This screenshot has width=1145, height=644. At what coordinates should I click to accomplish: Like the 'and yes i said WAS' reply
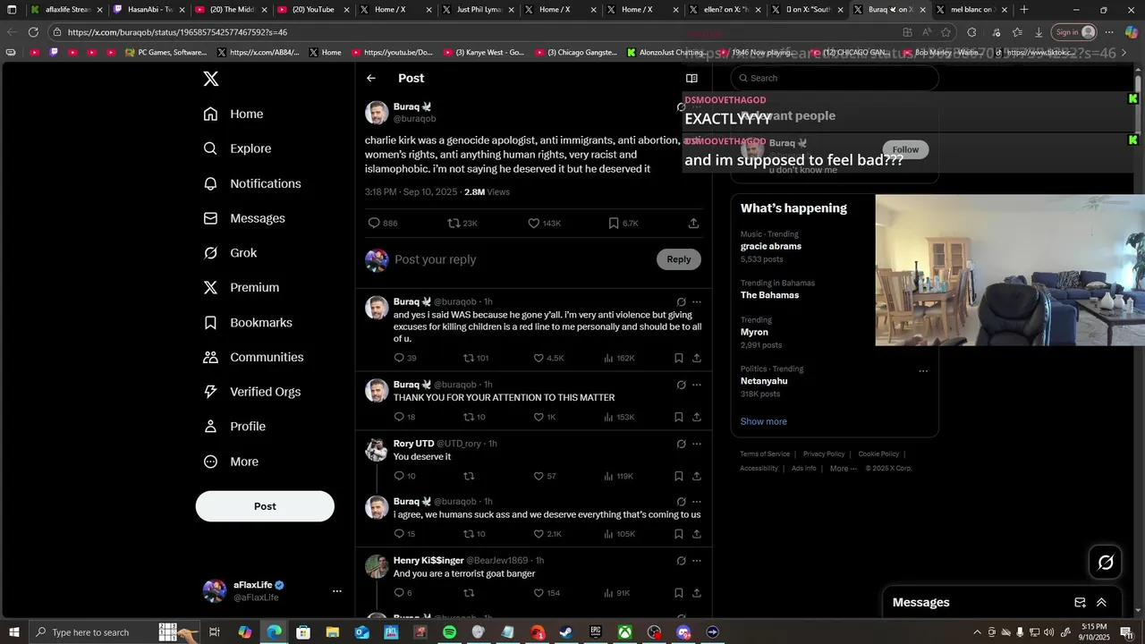(x=539, y=358)
